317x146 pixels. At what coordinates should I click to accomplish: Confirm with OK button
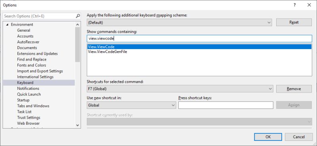(268, 137)
